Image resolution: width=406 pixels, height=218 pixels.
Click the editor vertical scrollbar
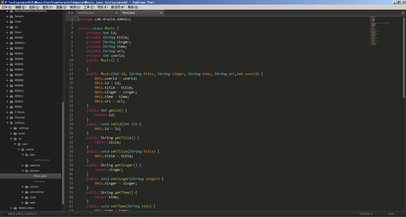(404, 58)
